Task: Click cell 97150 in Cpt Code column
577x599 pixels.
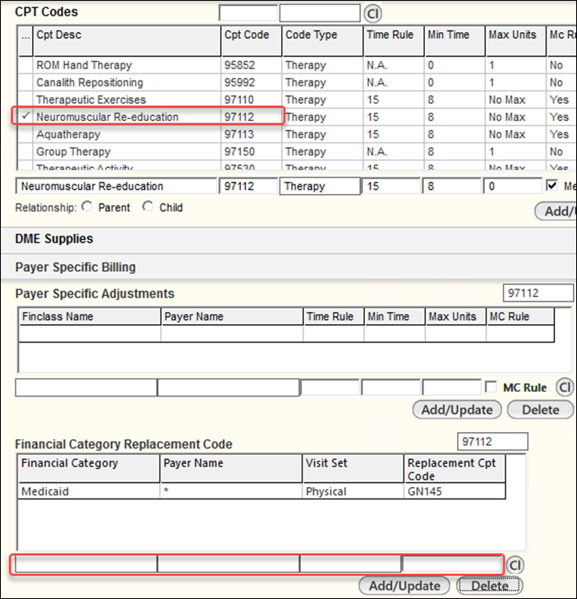Action: coord(252,151)
